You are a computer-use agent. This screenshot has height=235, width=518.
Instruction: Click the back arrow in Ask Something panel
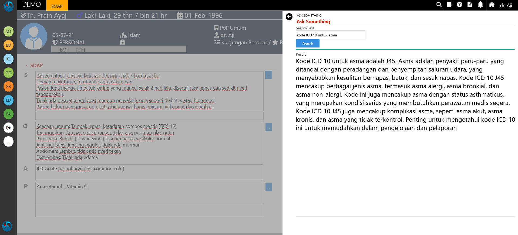tap(289, 17)
